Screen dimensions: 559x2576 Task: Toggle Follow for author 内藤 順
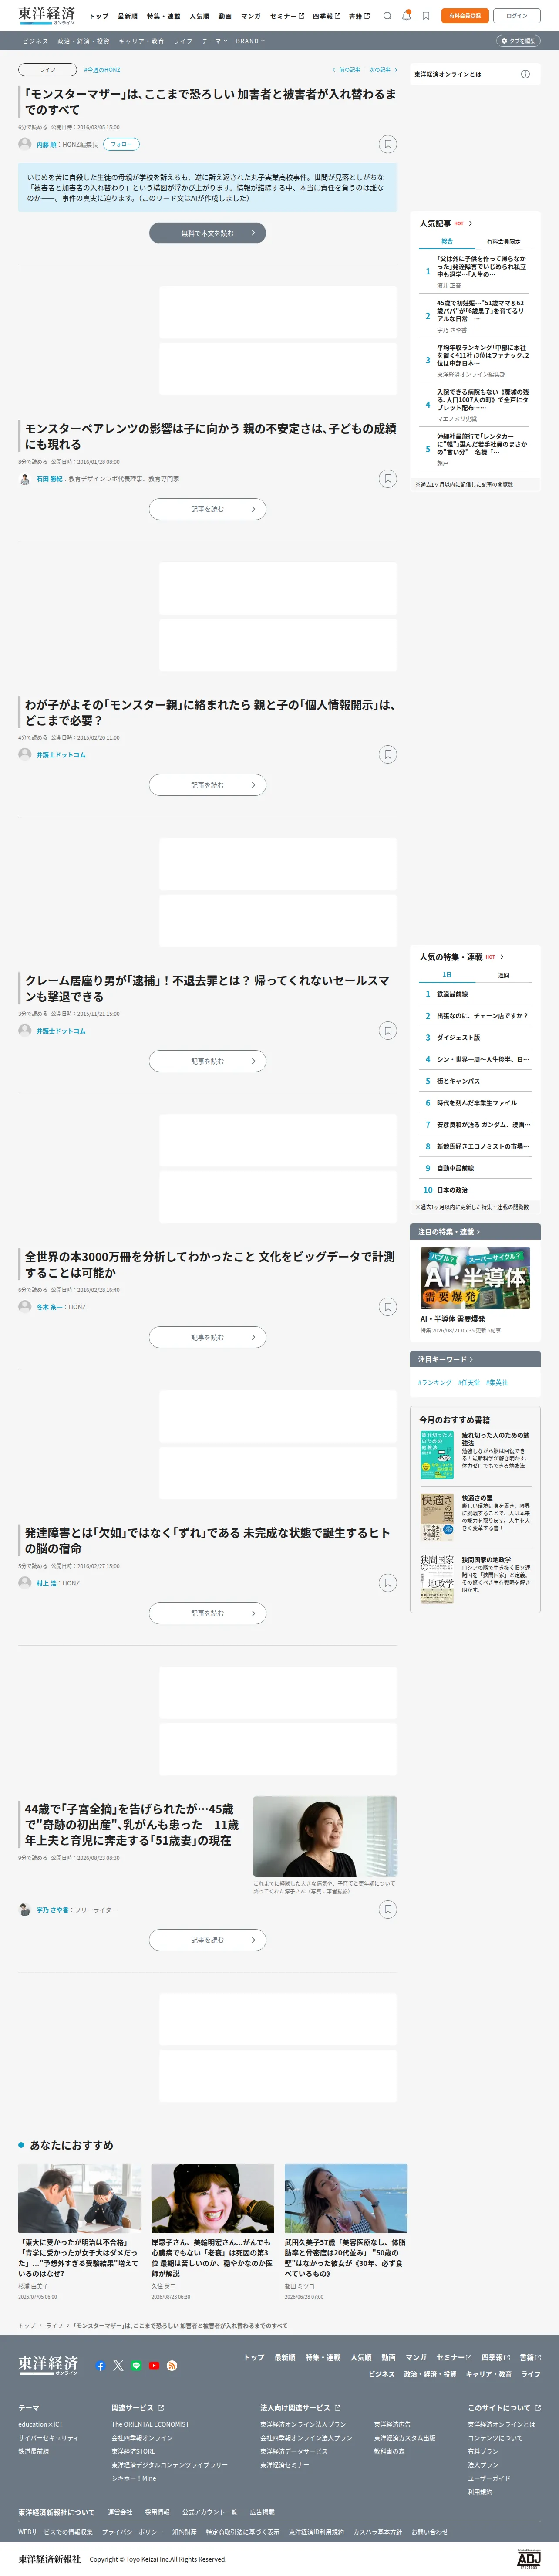[121, 144]
